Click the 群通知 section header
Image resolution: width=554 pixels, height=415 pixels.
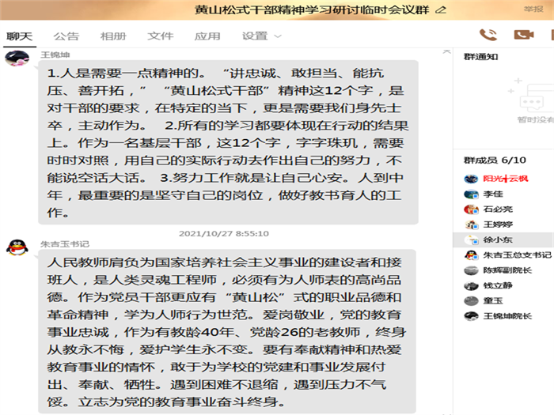480,57
